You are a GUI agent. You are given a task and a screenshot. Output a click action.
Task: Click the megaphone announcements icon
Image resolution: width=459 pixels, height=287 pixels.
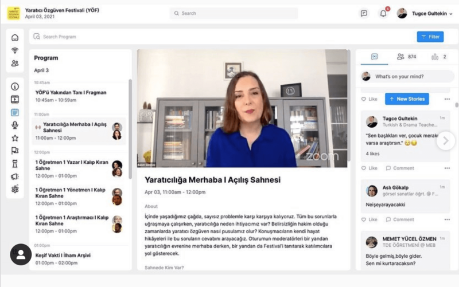15,176
